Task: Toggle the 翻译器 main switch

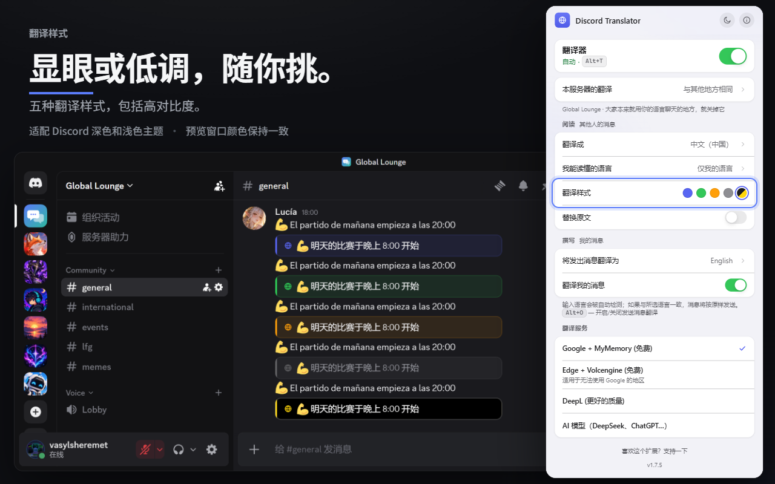Action: 733,56
